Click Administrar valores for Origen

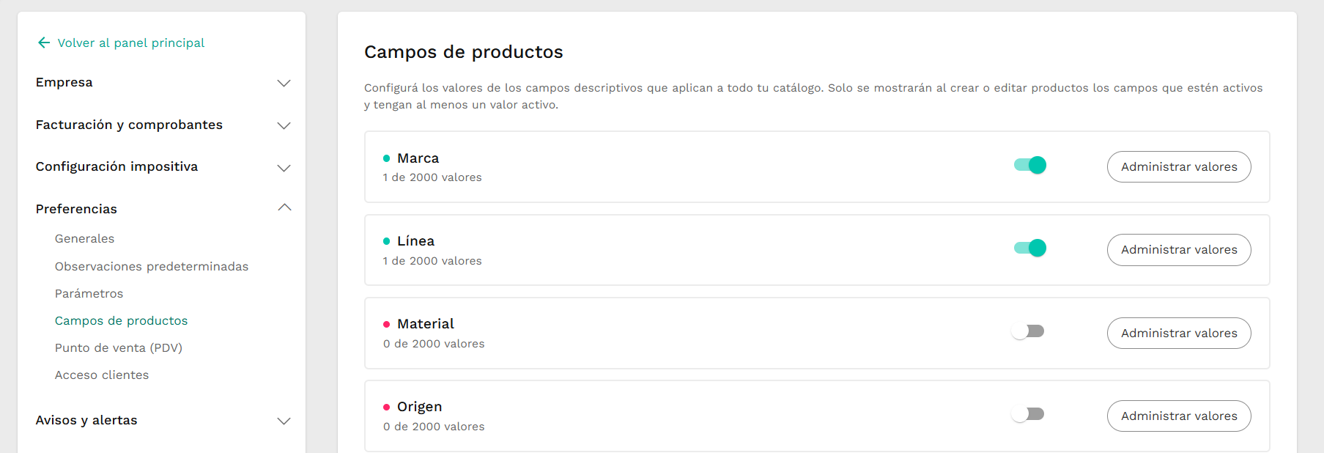[x=1179, y=416]
